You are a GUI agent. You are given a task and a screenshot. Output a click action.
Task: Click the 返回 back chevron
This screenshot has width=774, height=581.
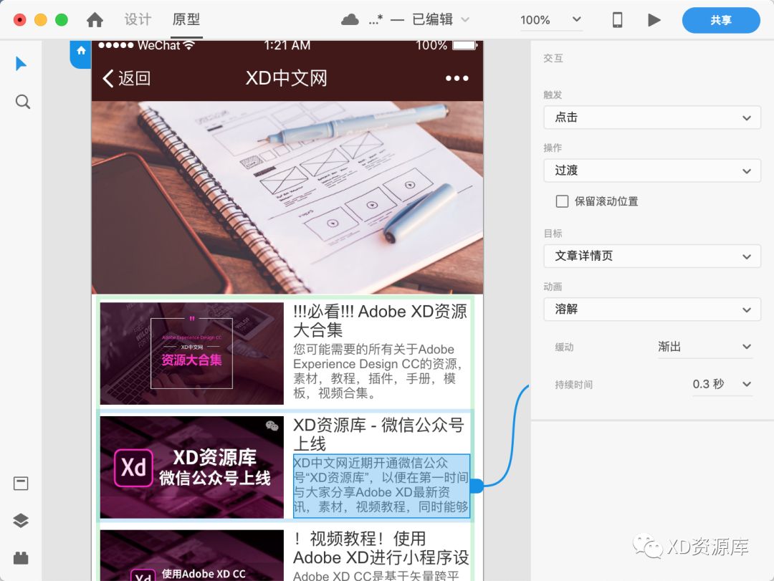(x=108, y=78)
